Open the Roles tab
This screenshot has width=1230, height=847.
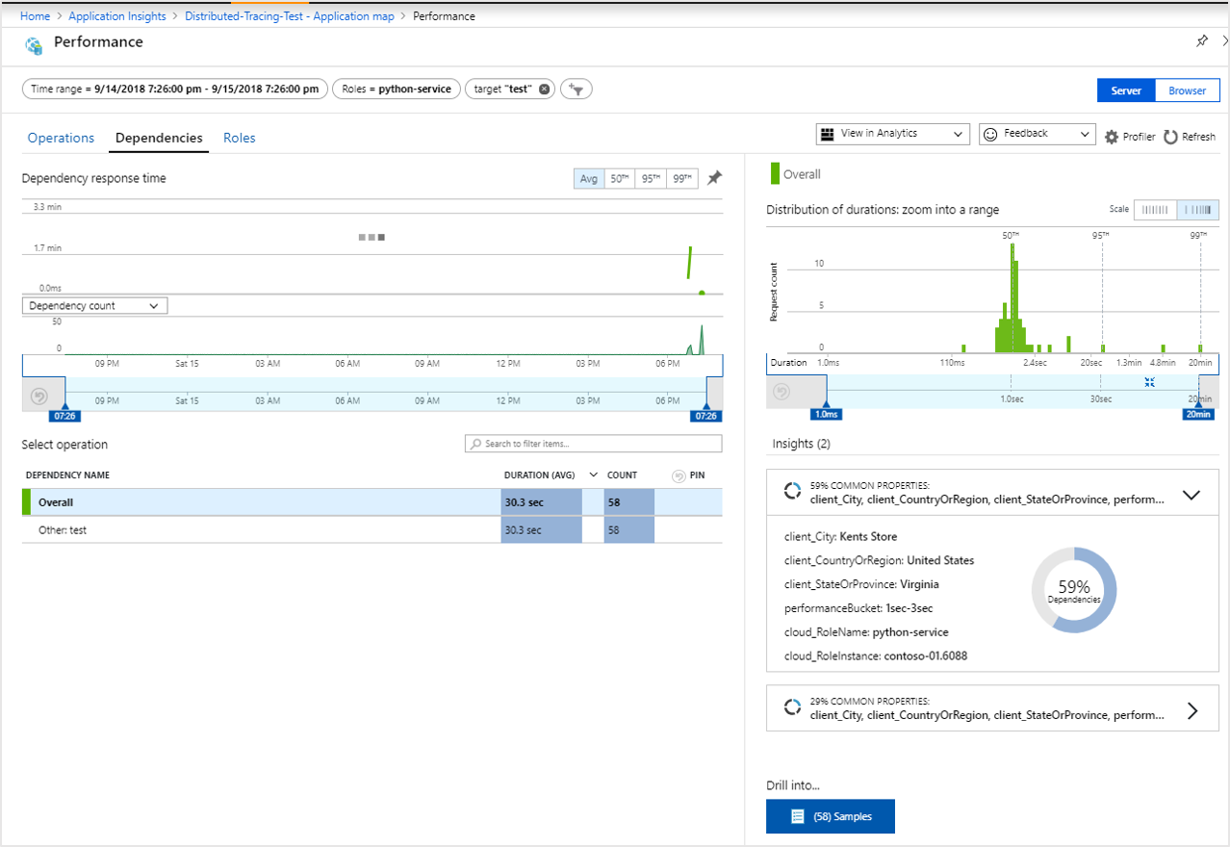tap(240, 138)
